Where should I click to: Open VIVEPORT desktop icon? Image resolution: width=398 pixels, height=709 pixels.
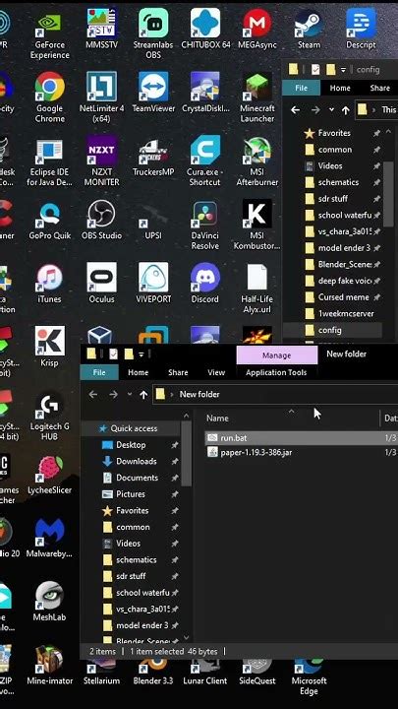(153, 284)
